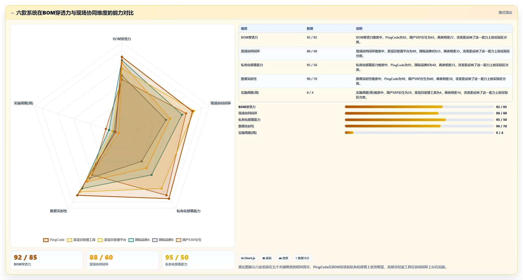Click the dashboard title 六款系统在BOM穿透力…能力对比
Screen dimensions: 523x280
coord(75,13)
